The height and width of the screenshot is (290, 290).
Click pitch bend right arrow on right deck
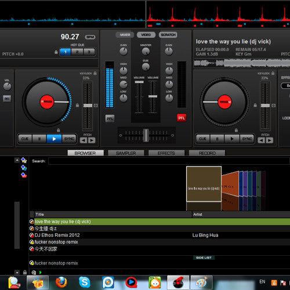tap(270, 140)
